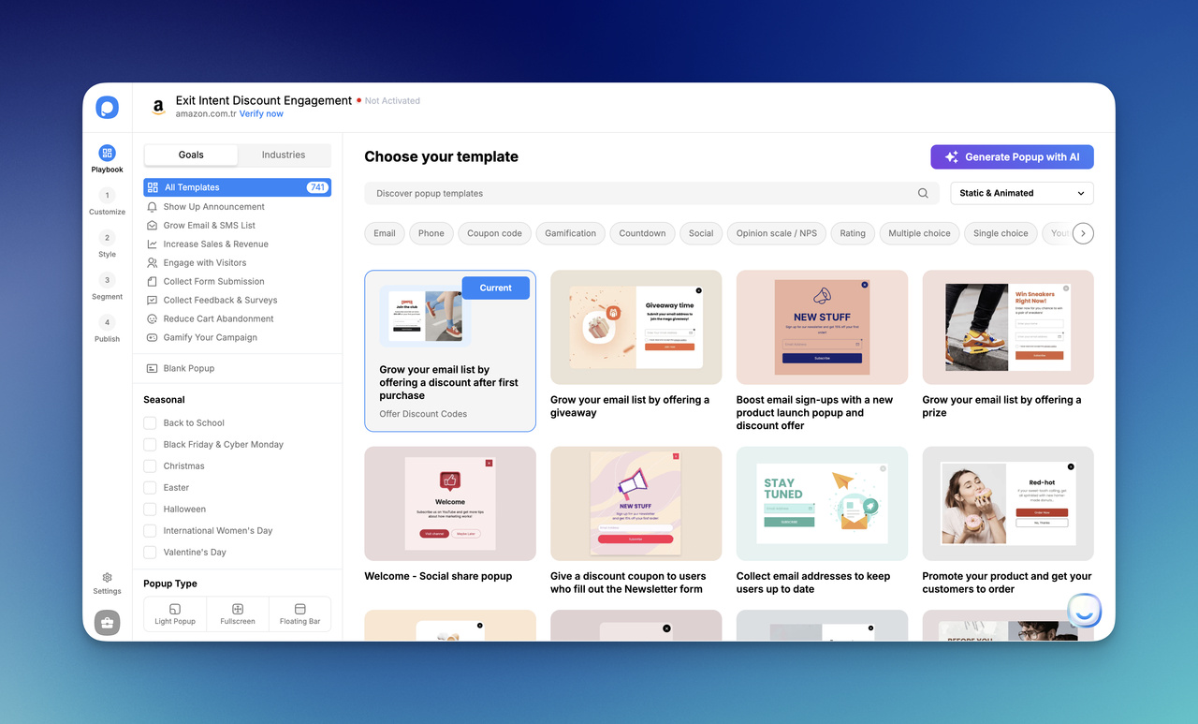Expand more filter tags with the right chevron
Screen dimensions: 1198x724
pos(1083,233)
